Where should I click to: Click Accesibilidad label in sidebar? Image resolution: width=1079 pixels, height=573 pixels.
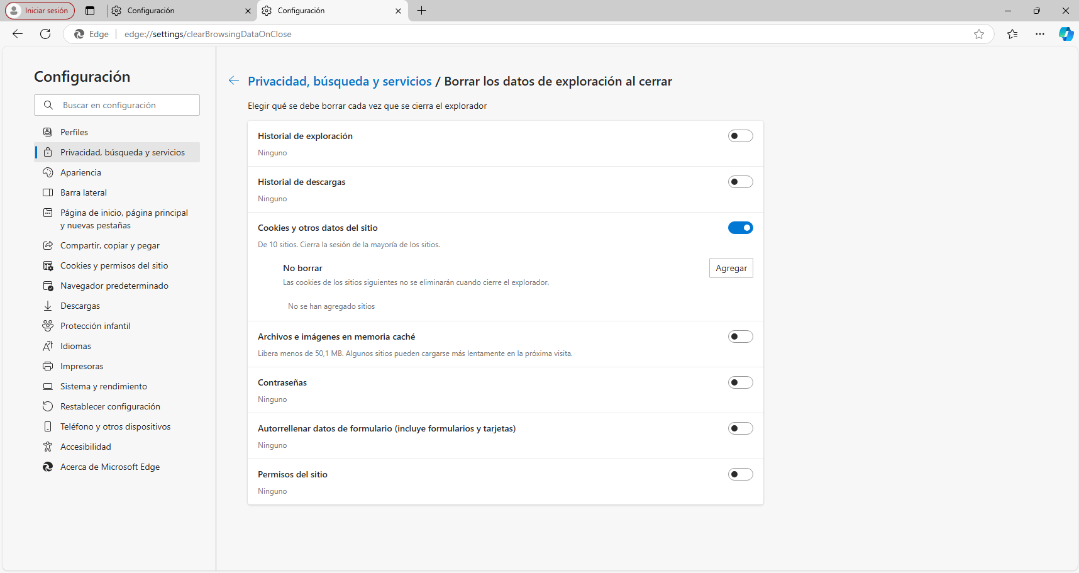click(86, 447)
